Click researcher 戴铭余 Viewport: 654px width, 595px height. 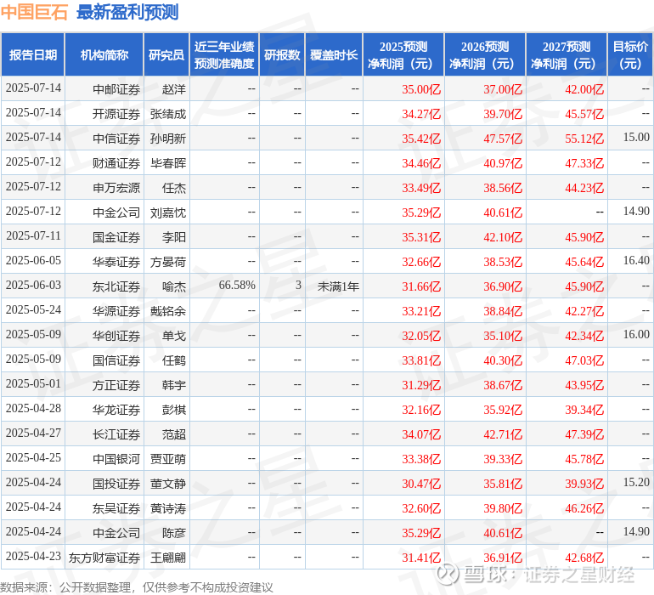tap(168, 310)
